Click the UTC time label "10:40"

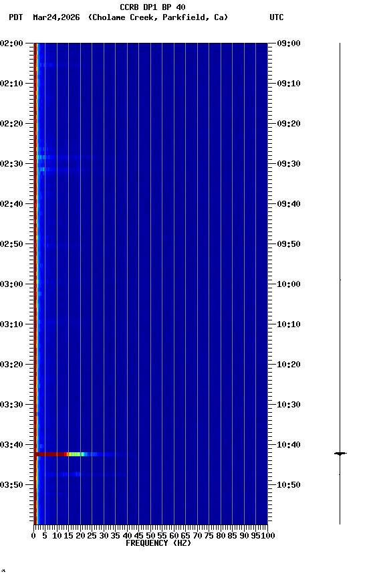pos(289,445)
